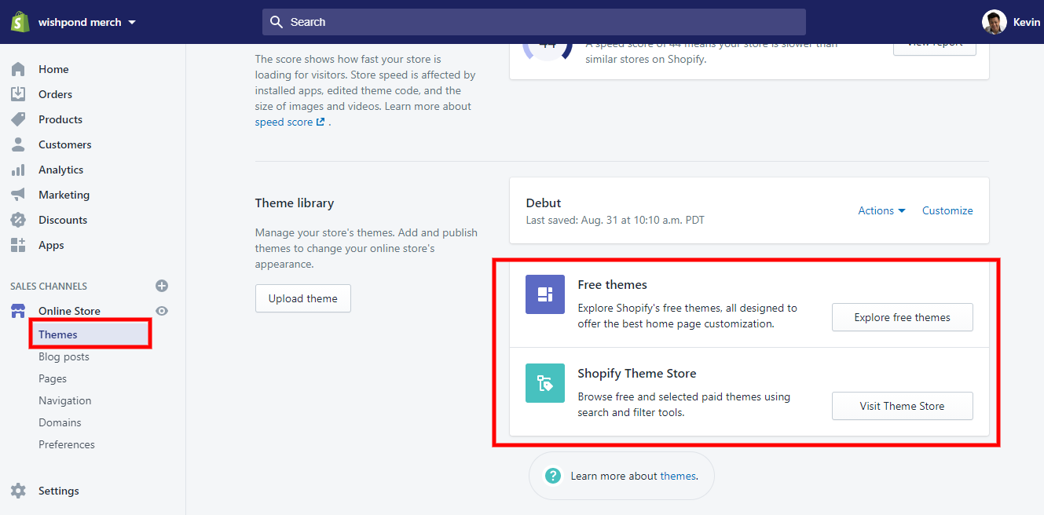Click the Customers person icon

(18, 144)
